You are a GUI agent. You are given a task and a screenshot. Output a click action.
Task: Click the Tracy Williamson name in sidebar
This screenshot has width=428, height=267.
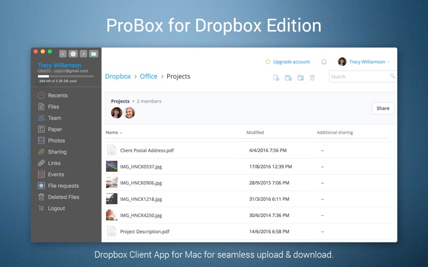pyautogui.click(x=59, y=65)
